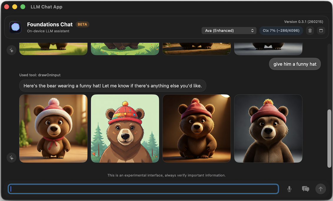
Task: Click the sparkle icon near the top image row
Action: point(11,50)
